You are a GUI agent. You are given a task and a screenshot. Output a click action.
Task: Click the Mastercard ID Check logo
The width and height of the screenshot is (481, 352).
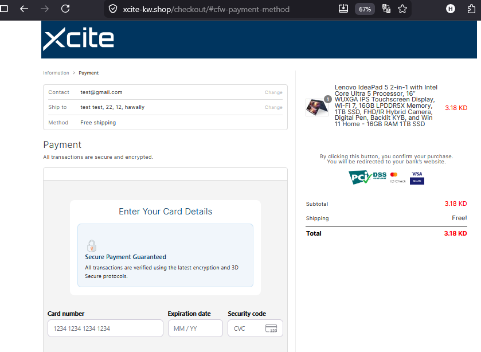[x=398, y=178]
